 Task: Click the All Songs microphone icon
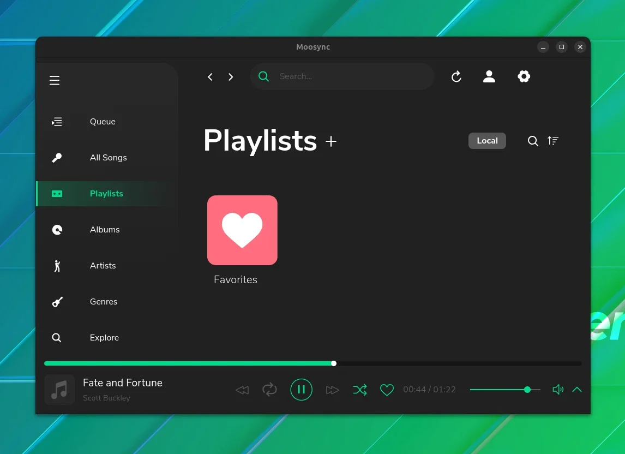(57, 158)
